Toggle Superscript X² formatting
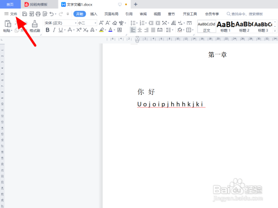The image size is (278, 208). tap(79, 30)
